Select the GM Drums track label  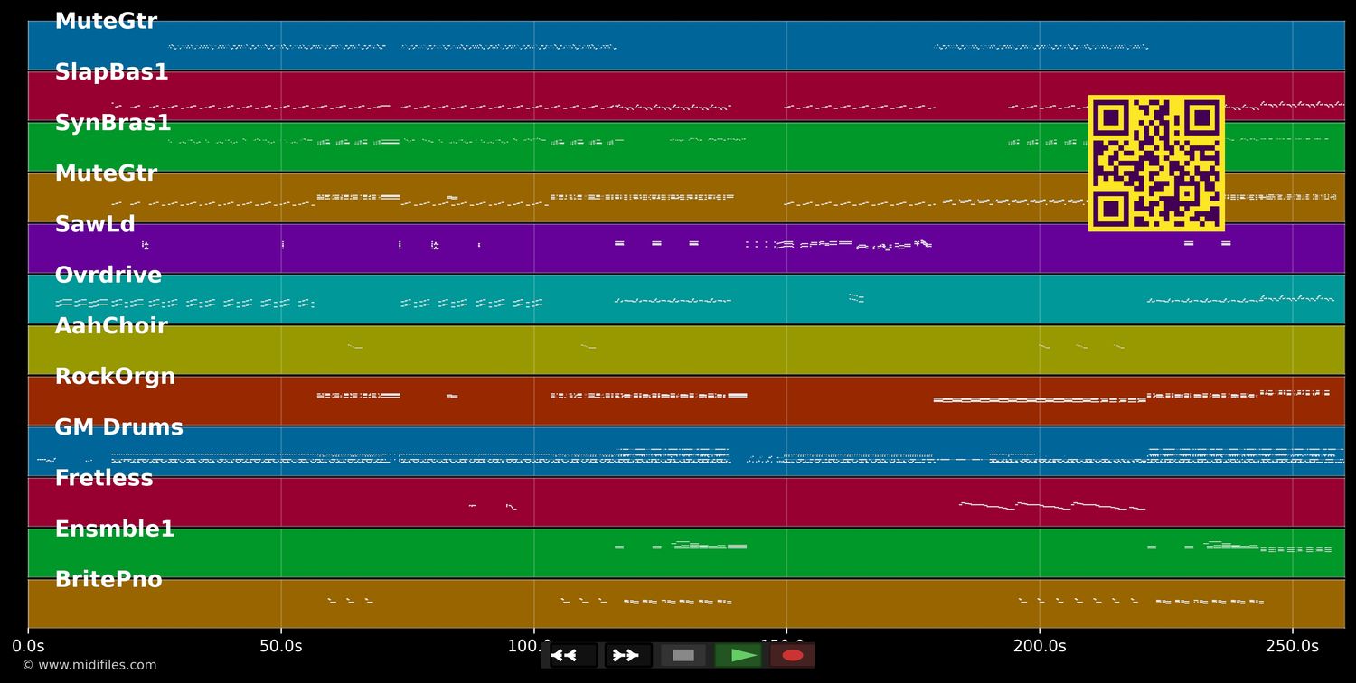coord(118,427)
